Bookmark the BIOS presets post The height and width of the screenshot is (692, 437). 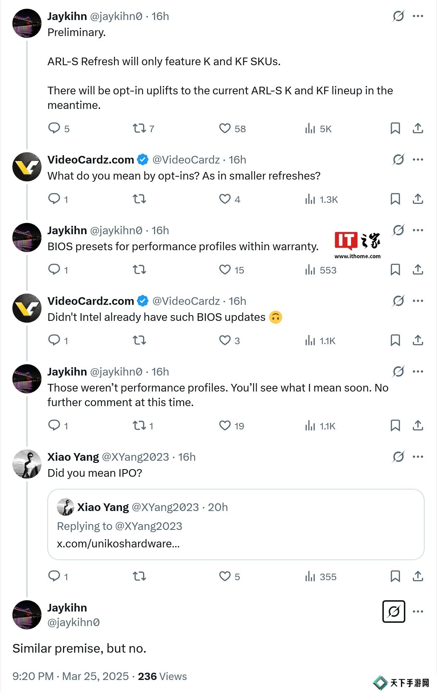[395, 270]
